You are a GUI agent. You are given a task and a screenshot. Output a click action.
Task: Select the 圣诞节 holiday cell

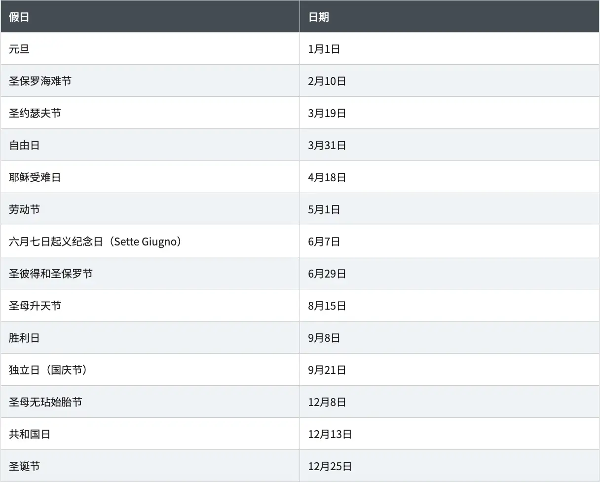coord(24,466)
